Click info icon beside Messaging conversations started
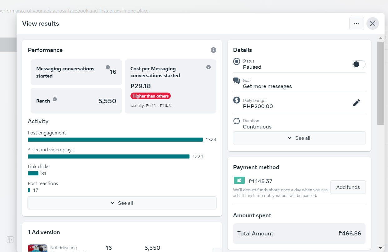 tap(108, 67)
